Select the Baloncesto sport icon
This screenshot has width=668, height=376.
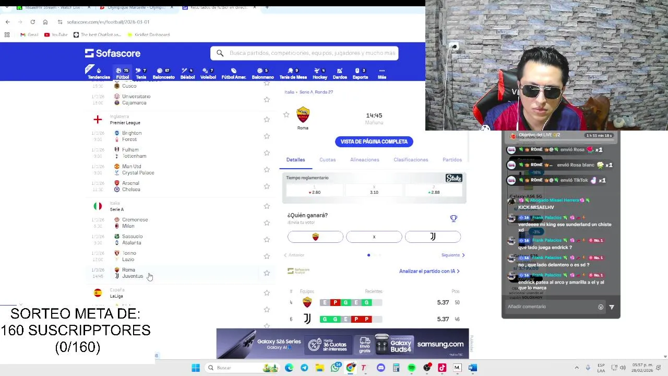point(163,73)
